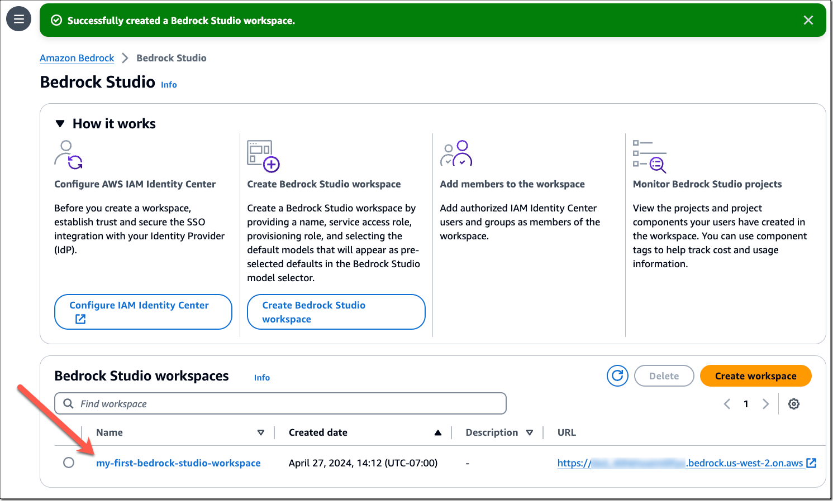Click the Configure AWS IAM Identity Center icon
Image resolution: width=833 pixels, height=501 pixels.
click(x=69, y=155)
